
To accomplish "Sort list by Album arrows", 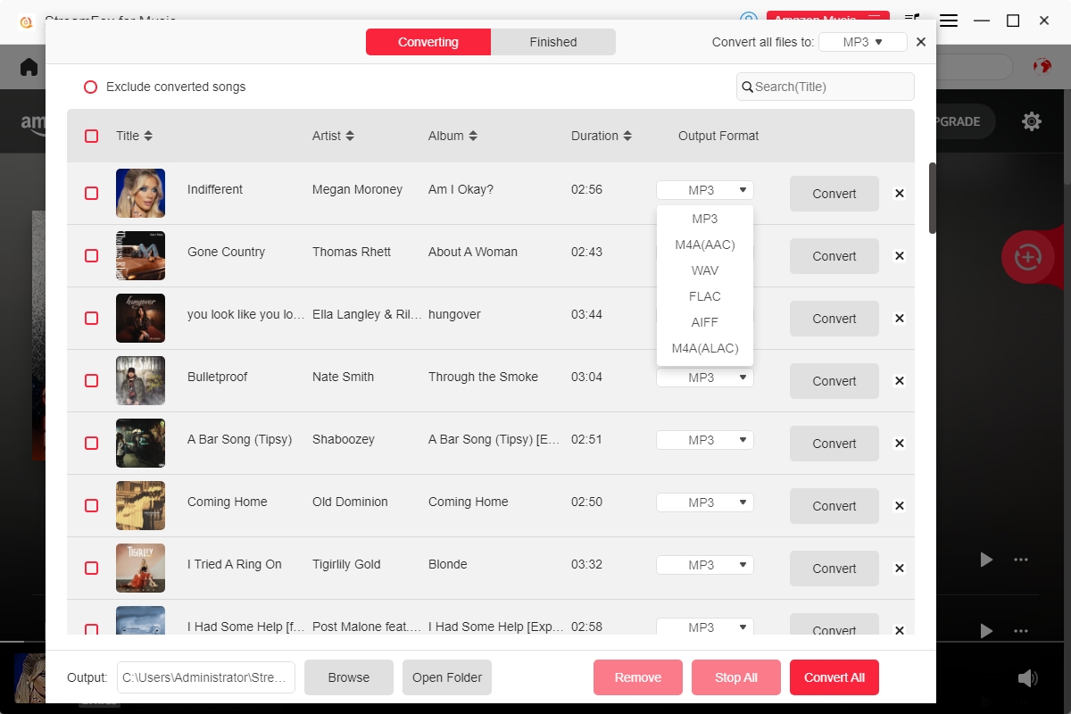I will click(x=473, y=136).
